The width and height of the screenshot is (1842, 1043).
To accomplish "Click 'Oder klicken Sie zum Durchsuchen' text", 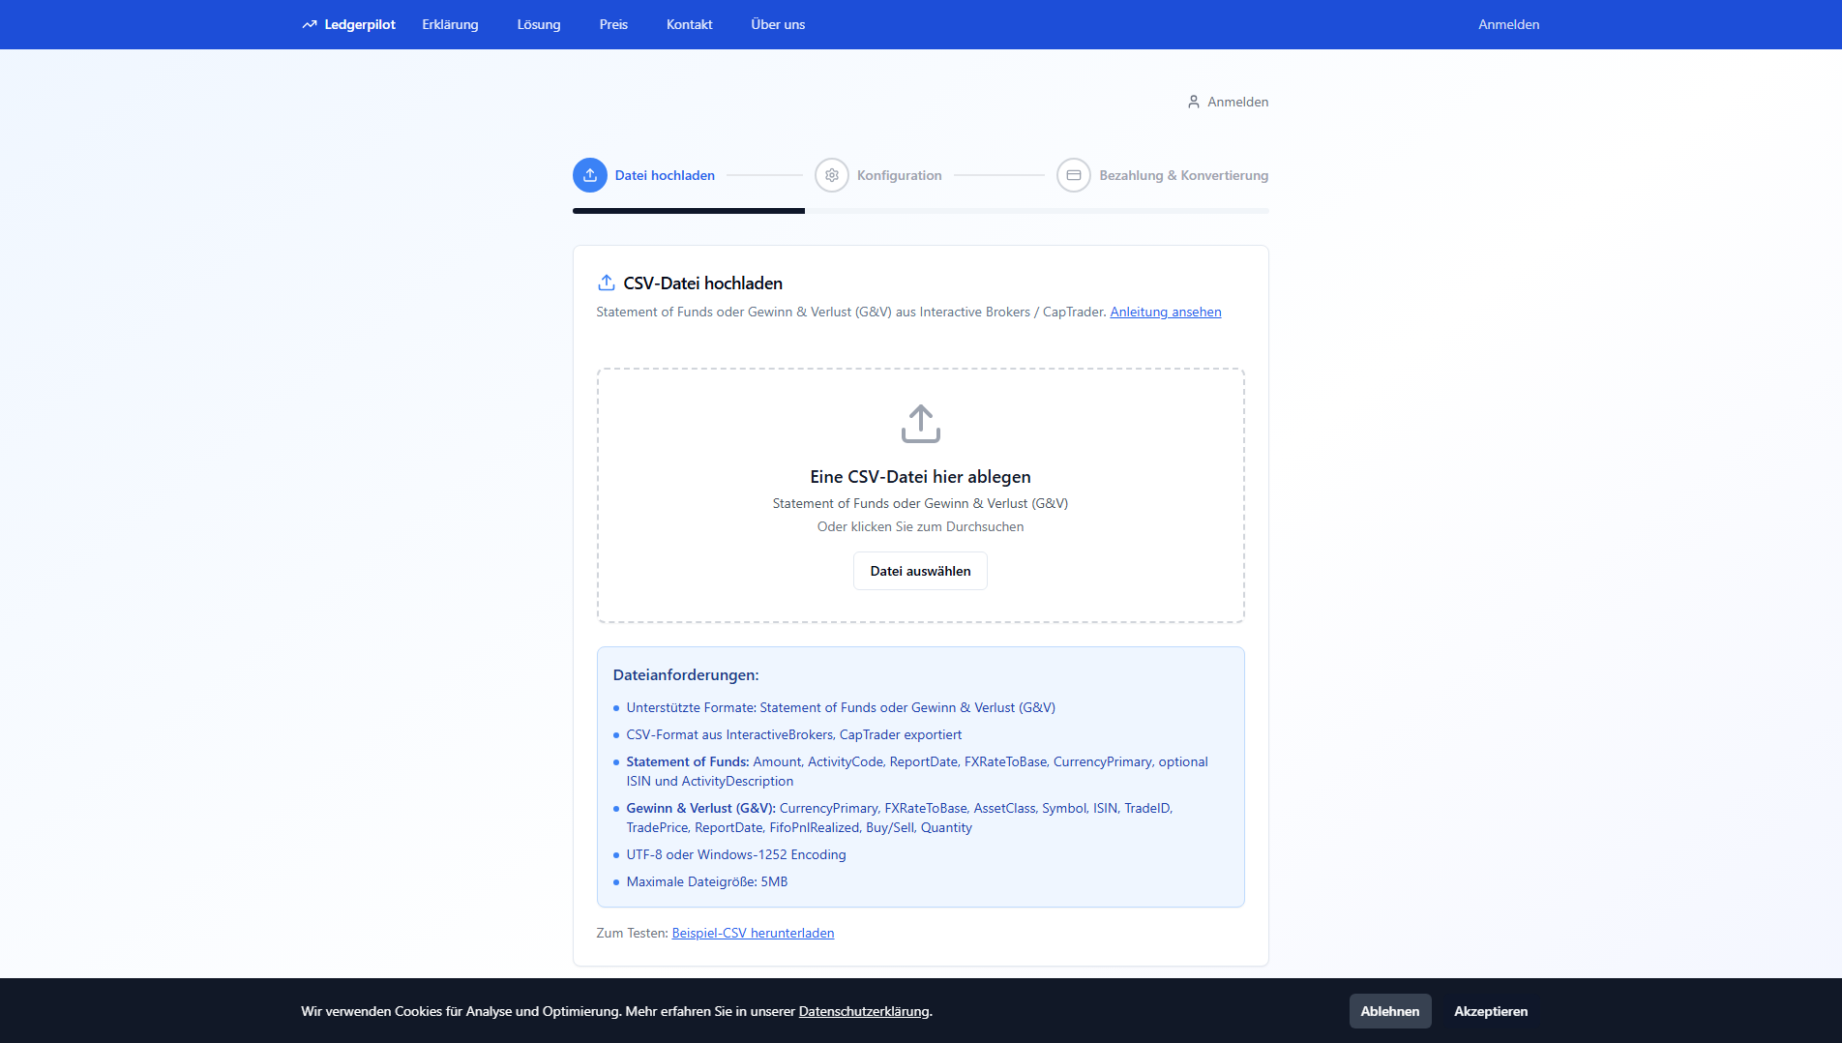I will (x=921, y=526).
